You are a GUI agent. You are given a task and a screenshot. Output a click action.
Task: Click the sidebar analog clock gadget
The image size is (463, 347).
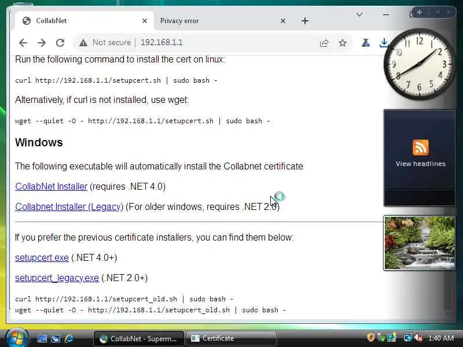tap(419, 64)
